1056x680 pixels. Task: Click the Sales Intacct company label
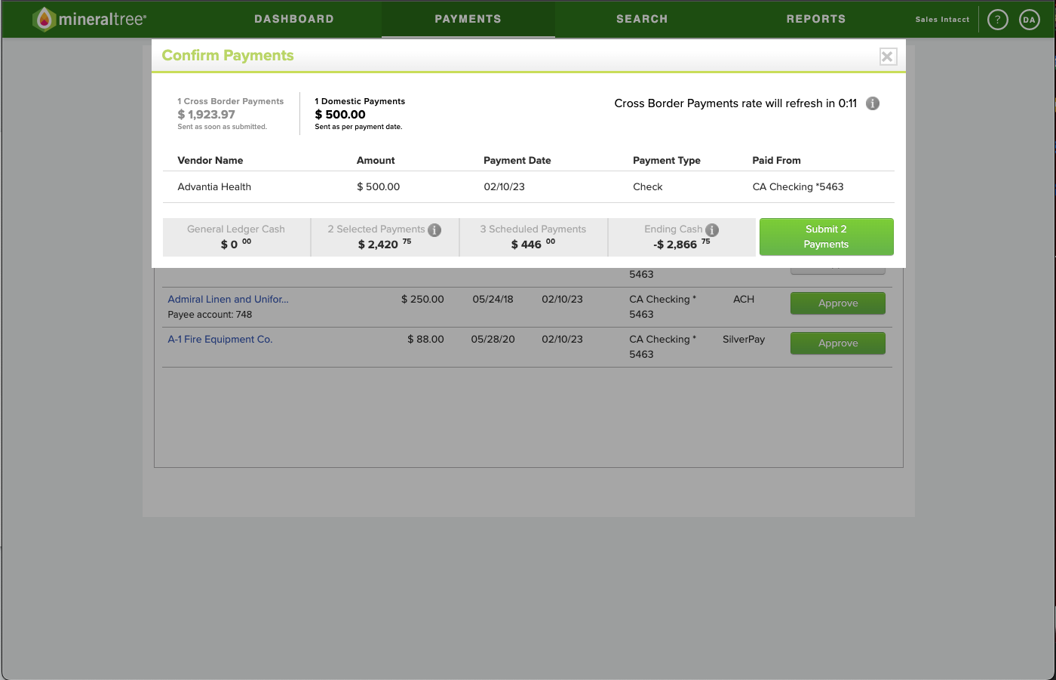(942, 20)
